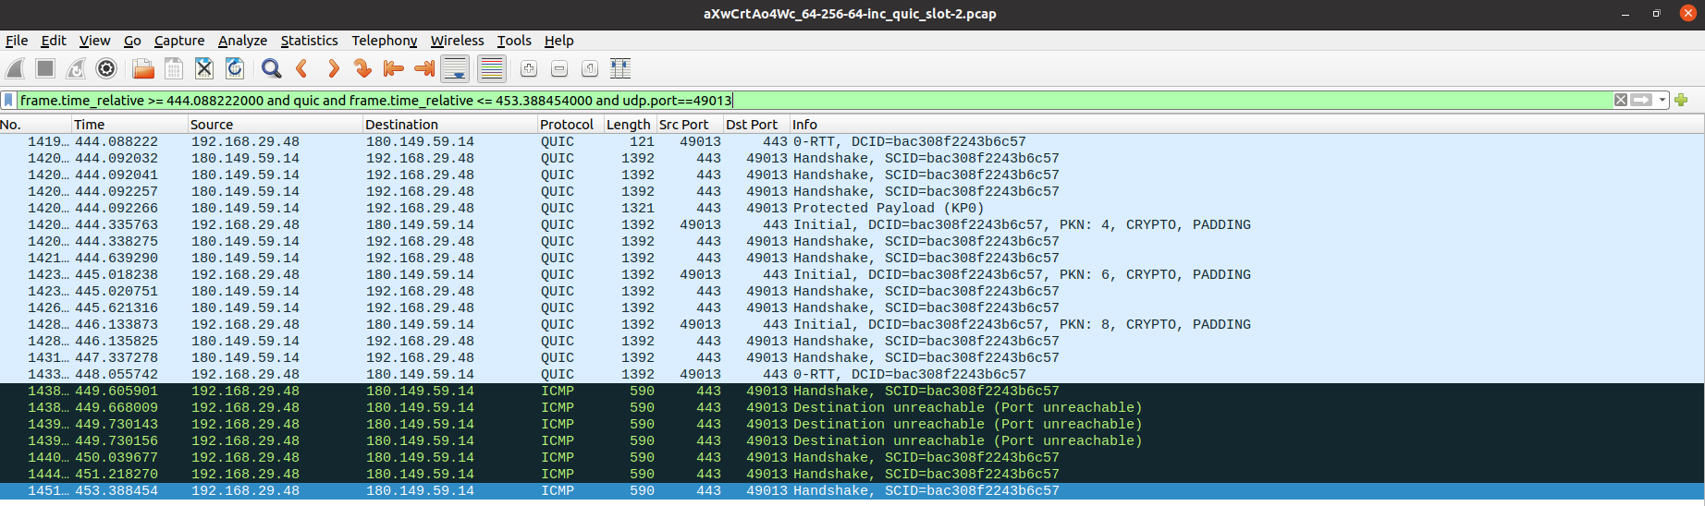
Task: Apply the display filter arrow
Action: tap(1641, 100)
